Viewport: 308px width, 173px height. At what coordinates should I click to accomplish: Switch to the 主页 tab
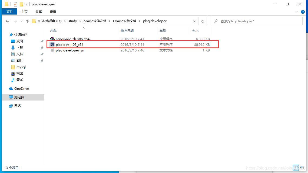(24, 12)
